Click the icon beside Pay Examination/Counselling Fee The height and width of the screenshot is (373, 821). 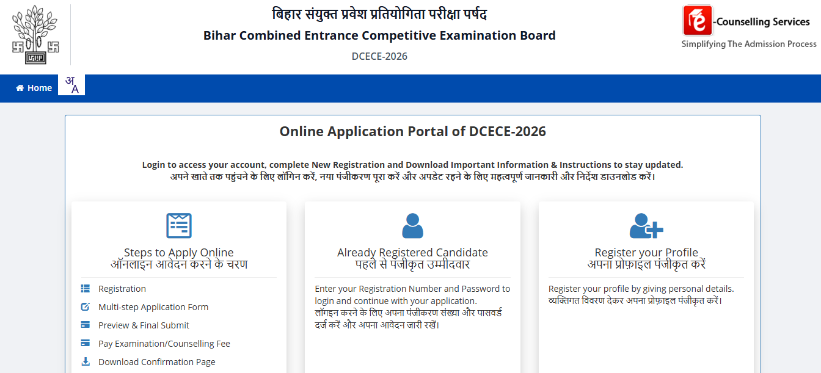86,343
